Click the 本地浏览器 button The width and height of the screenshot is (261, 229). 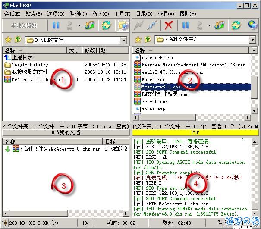tap(24, 25)
